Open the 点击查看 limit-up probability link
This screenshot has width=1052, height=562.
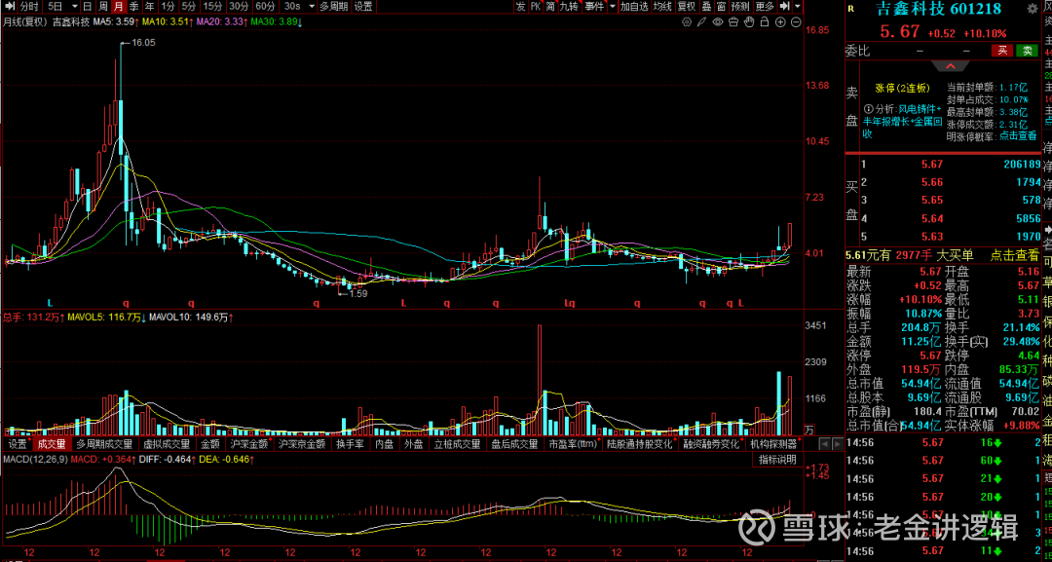[x=1018, y=135]
